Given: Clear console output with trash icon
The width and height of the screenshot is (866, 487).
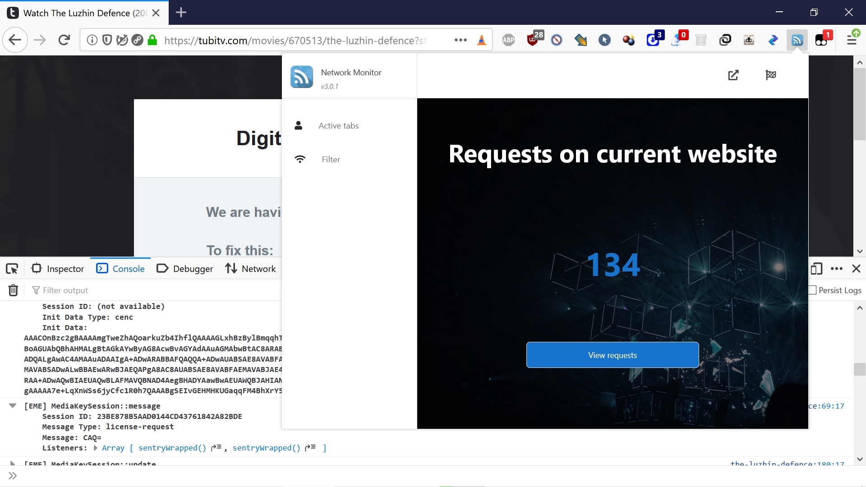Looking at the screenshot, I should pyautogui.click(x=13, y=290).
